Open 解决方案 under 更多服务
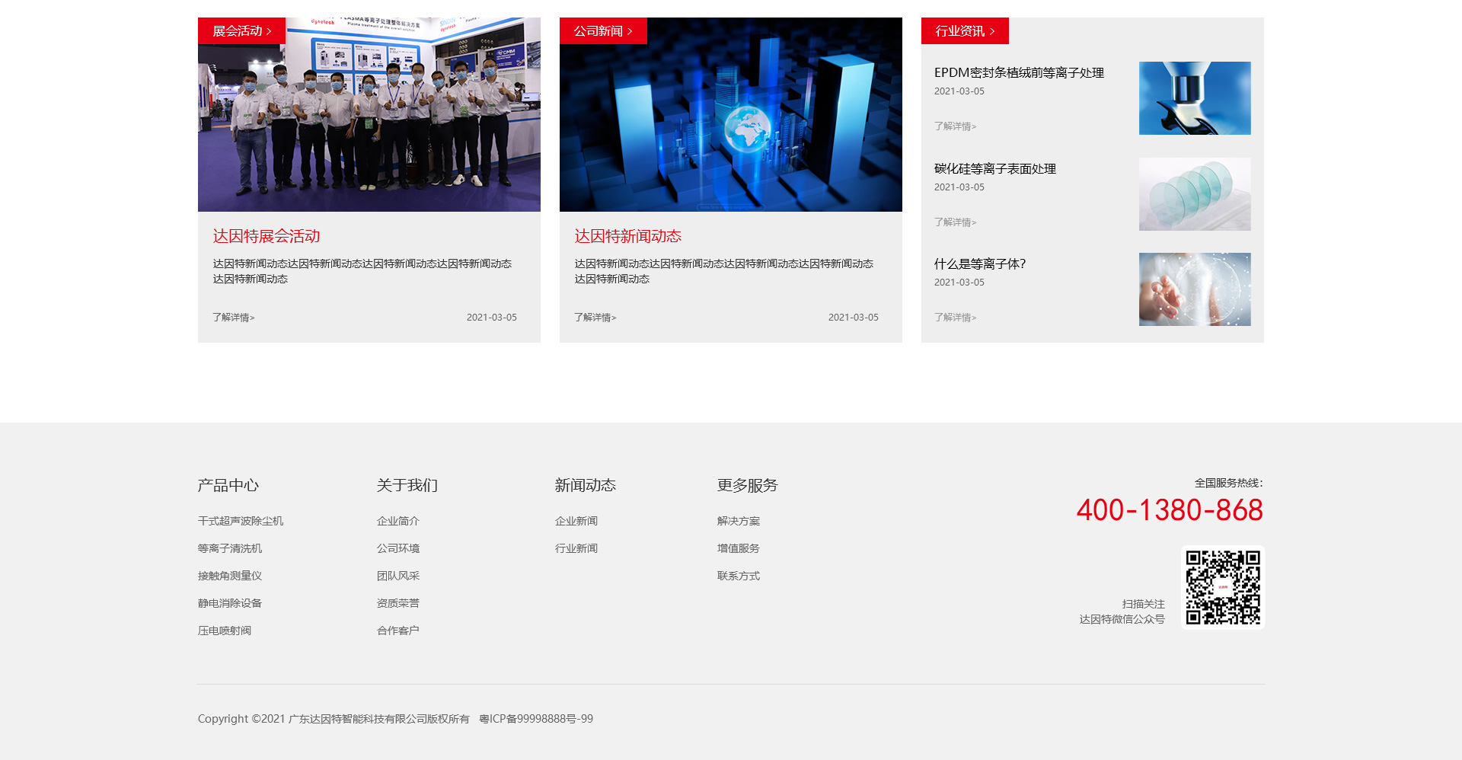1462x760 pixels. pos(739,521)
